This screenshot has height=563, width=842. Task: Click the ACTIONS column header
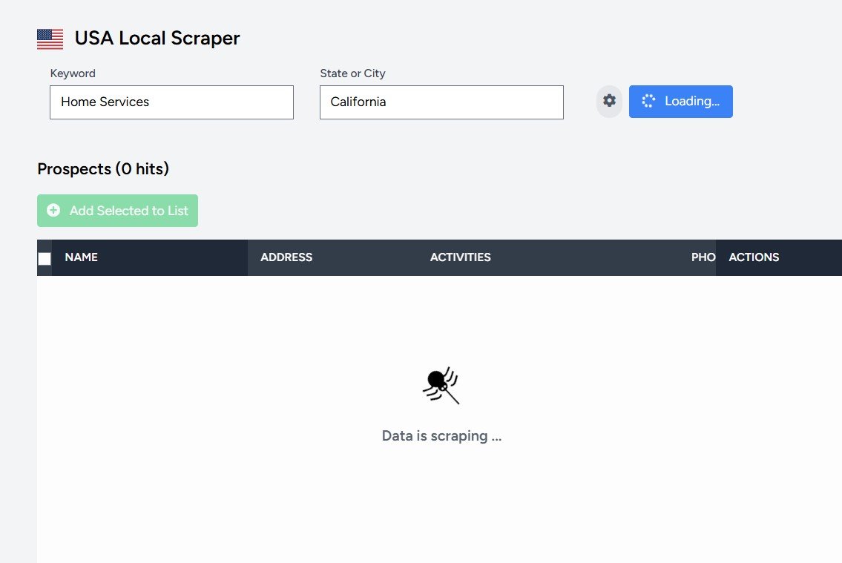click(754, 257)
